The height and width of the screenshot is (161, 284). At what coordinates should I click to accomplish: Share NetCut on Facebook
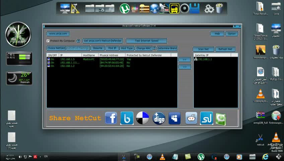pos(111,118)
